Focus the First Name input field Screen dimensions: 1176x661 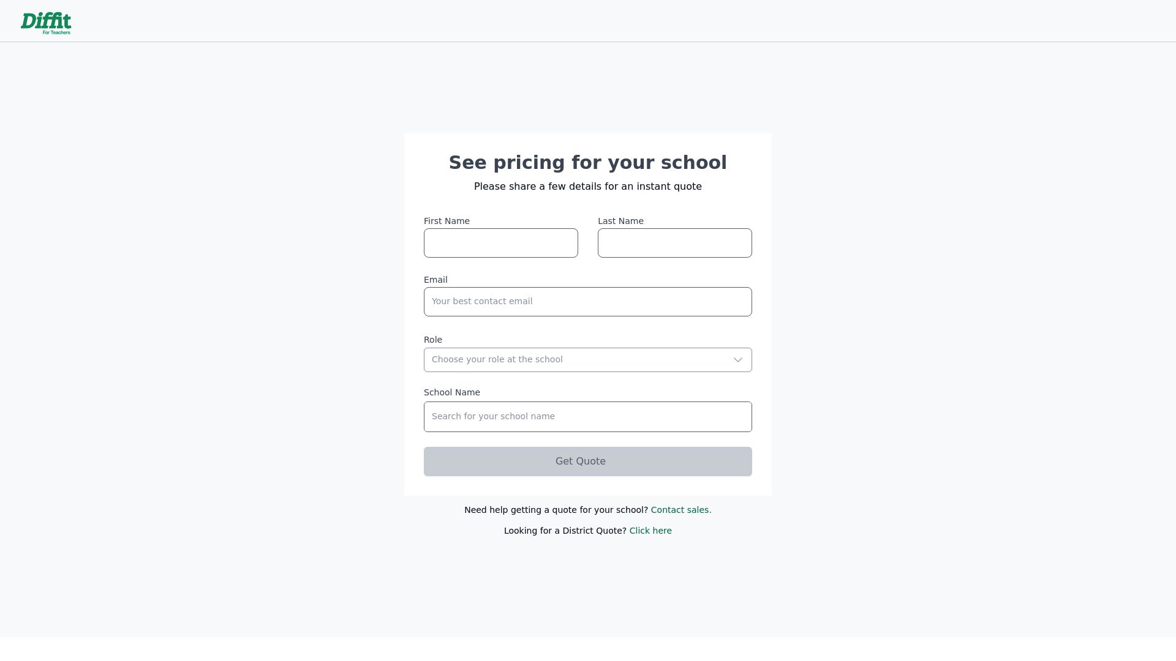tap(500, 243)
